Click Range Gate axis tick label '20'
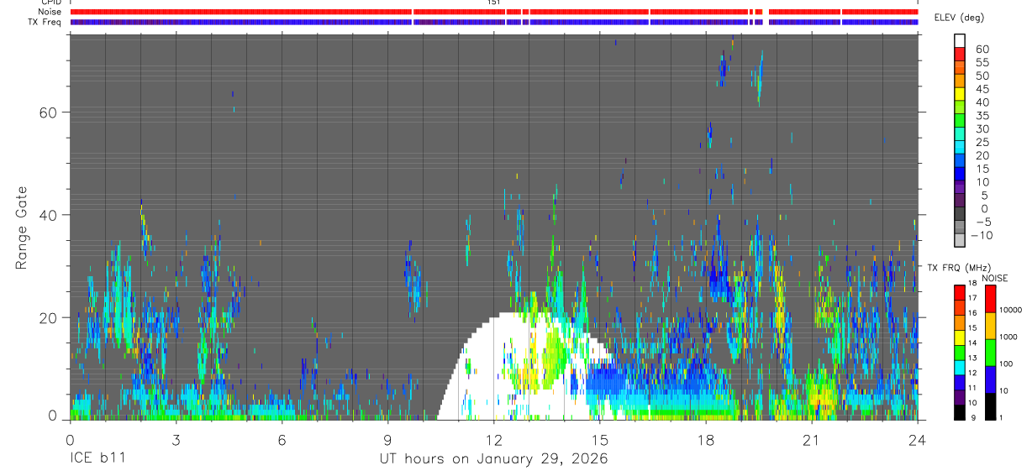This screenshot has width=1032, height=476. [x=50, y=317]
